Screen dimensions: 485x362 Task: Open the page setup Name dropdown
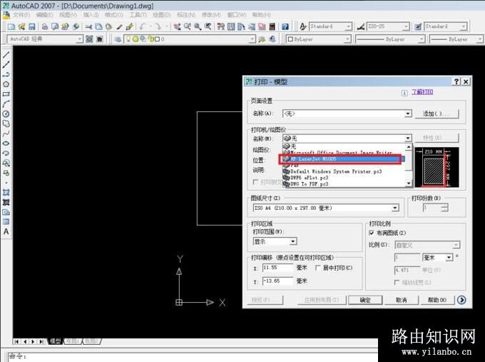(x=408, y=114)
